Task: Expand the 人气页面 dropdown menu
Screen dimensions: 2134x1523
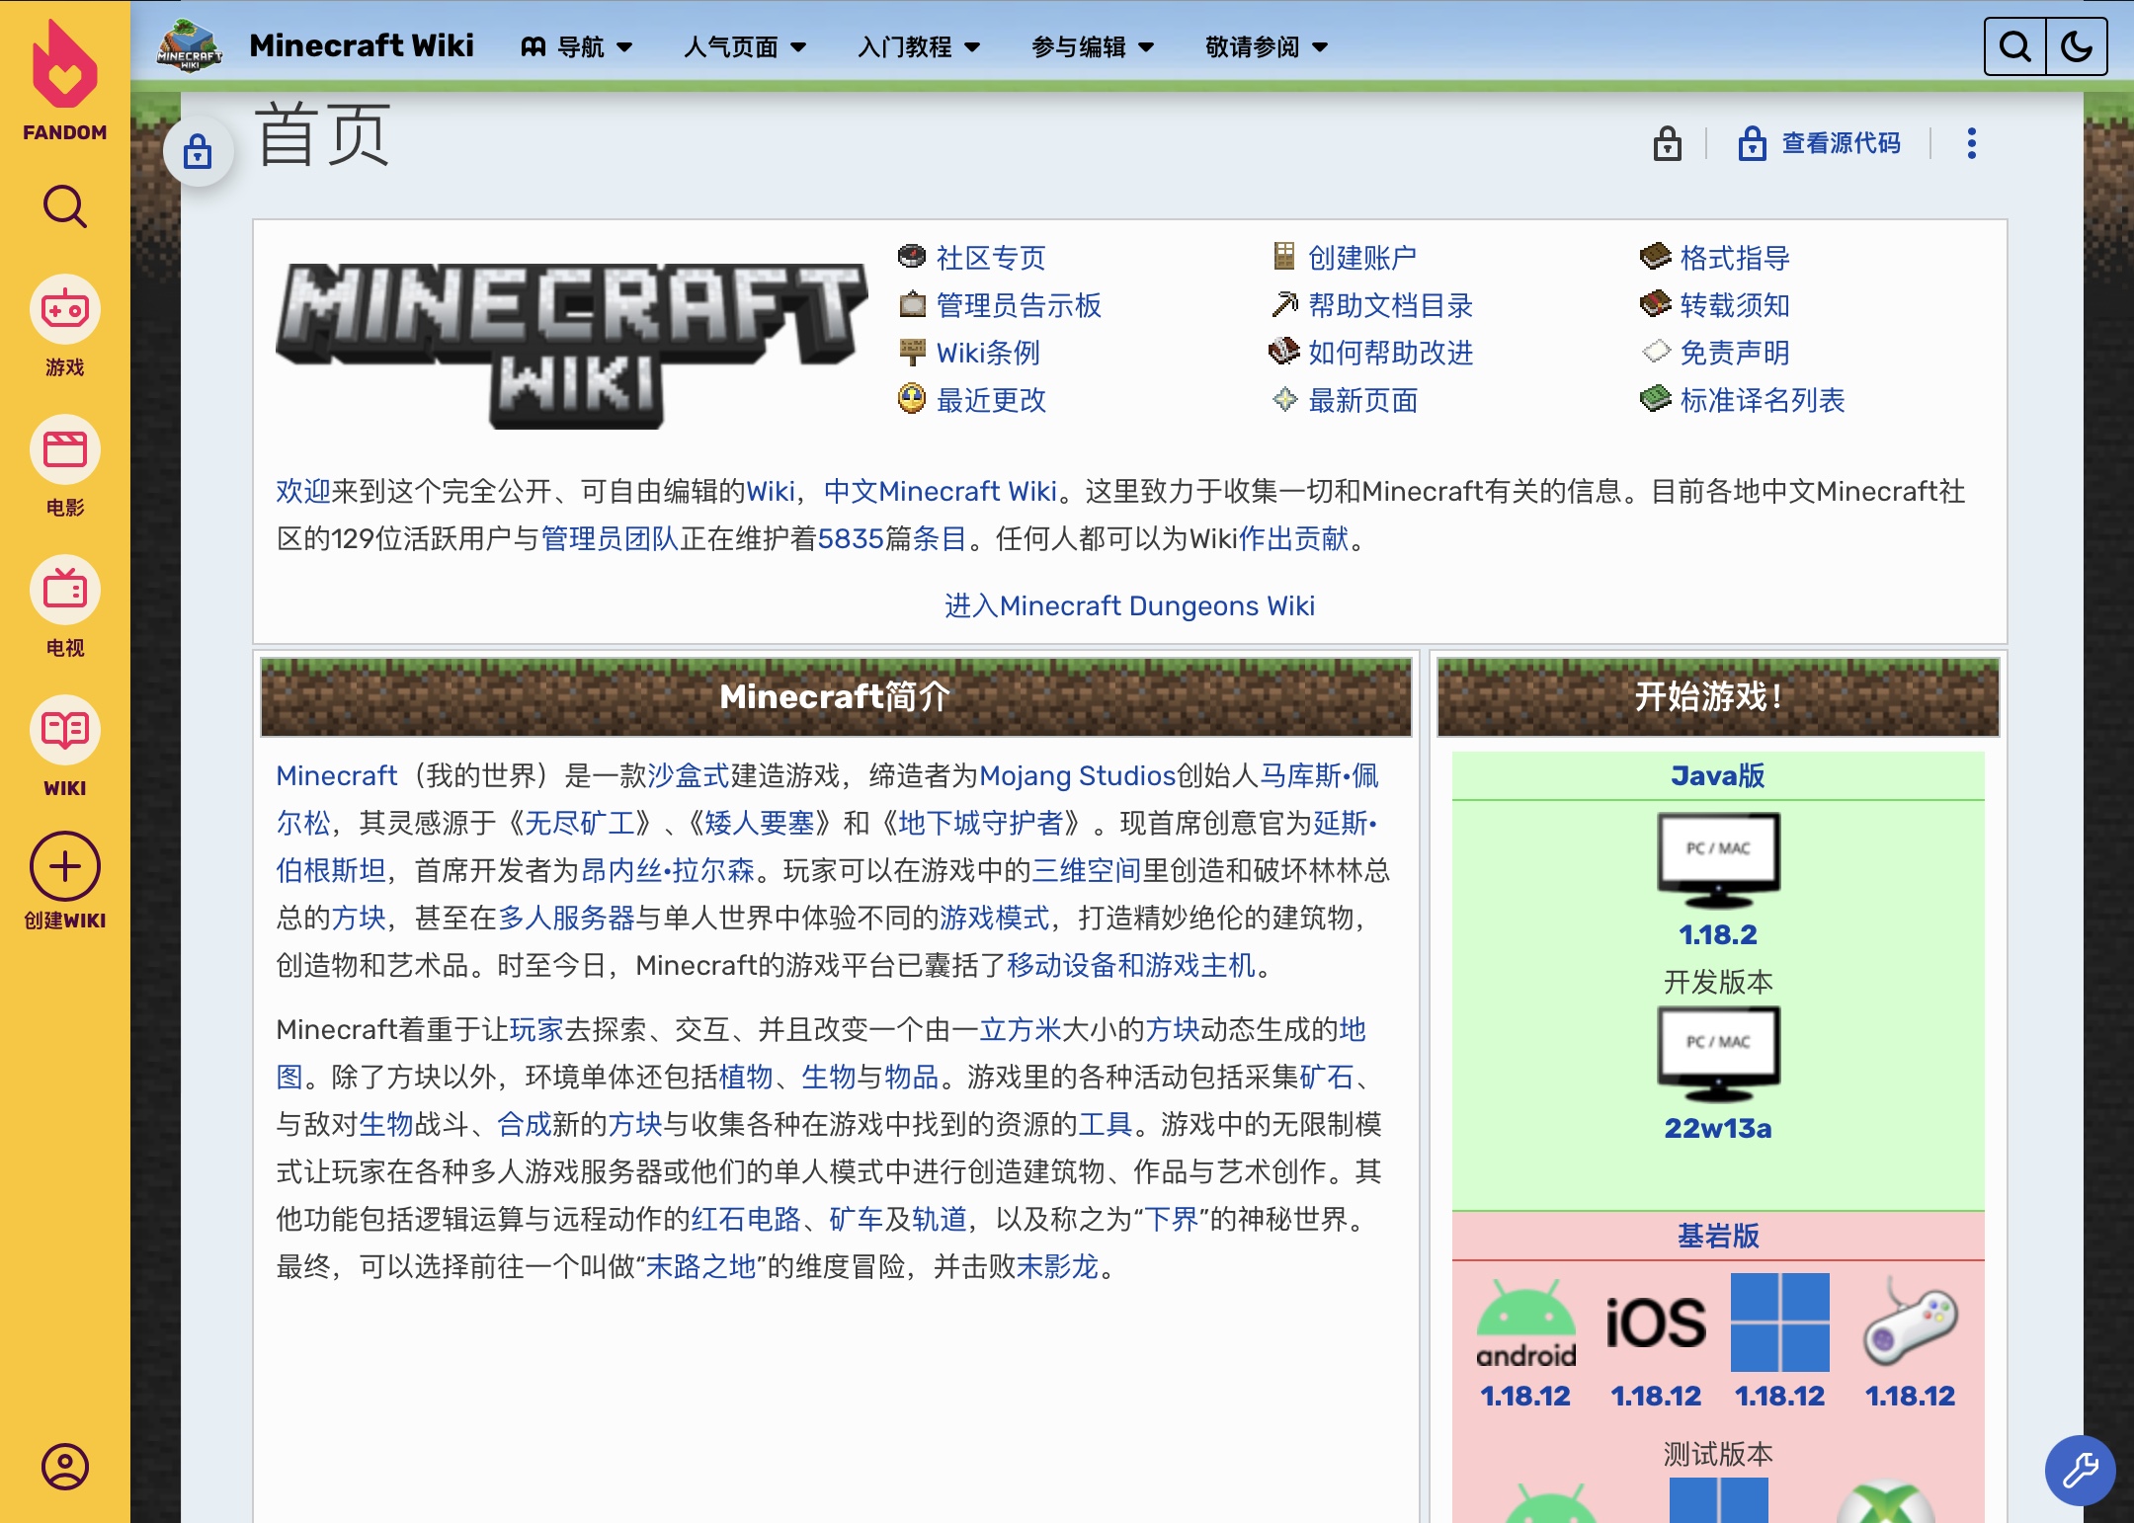Action: tap(745, 46)
